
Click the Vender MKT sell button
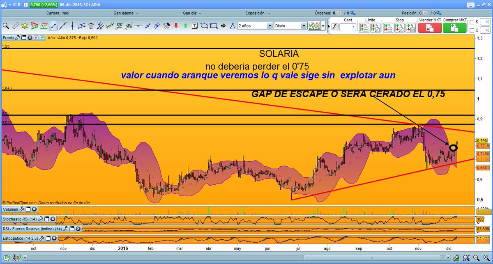(430, 28)
